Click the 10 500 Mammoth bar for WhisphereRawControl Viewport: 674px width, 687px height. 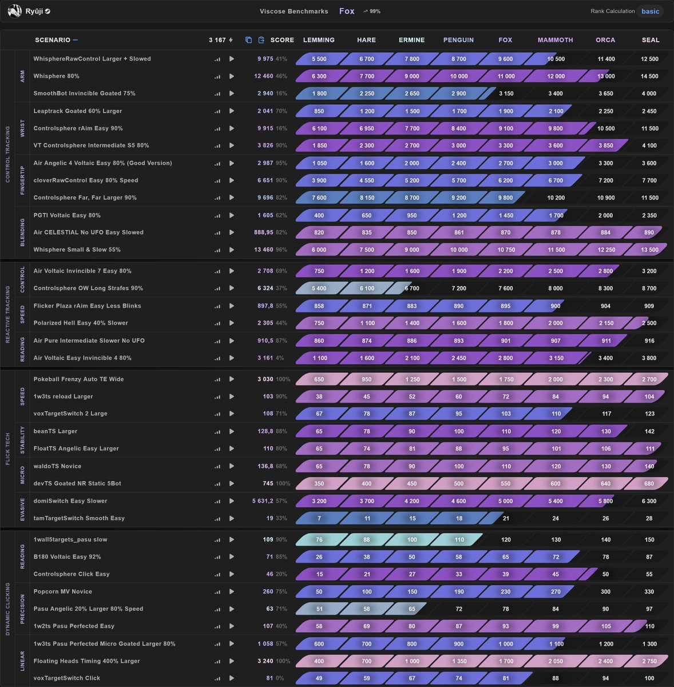point(556,59)
